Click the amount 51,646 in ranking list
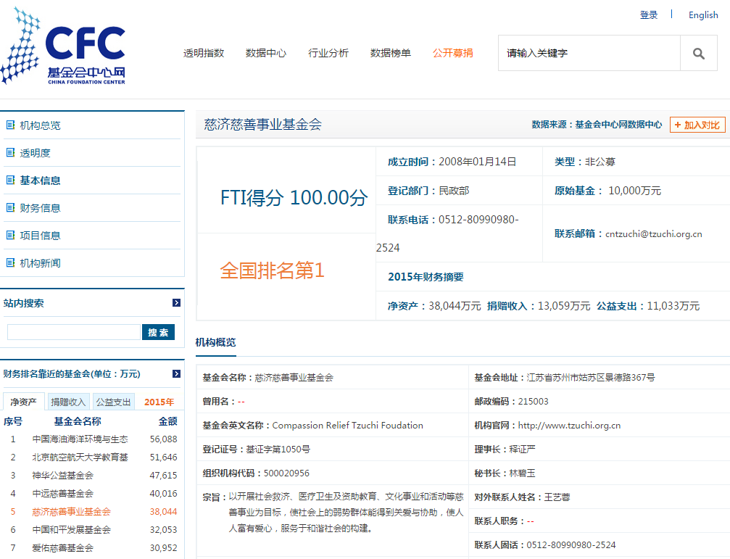 [163, 457]
